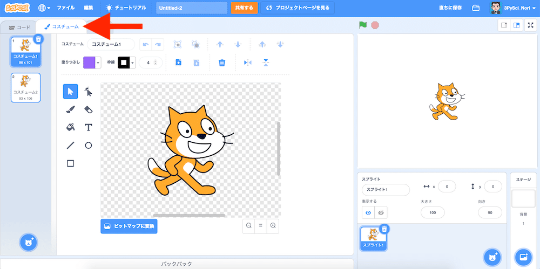540x269 pixels.
Task: Select the Eraser tool
Action: [x=89, y=109]
